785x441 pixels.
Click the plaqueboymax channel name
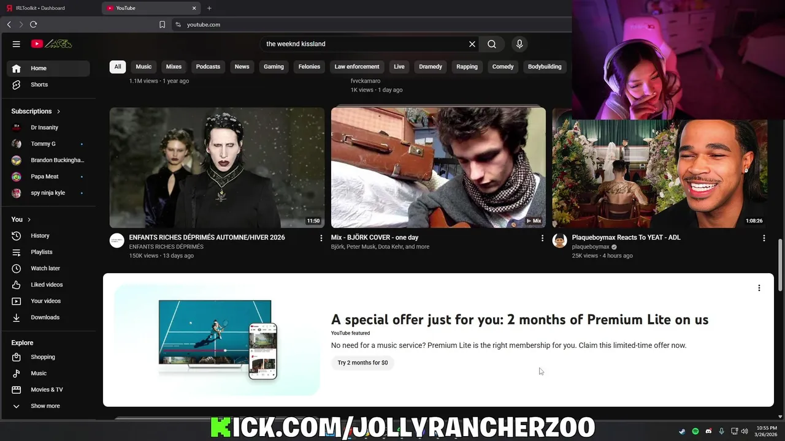tap(591, 247)
